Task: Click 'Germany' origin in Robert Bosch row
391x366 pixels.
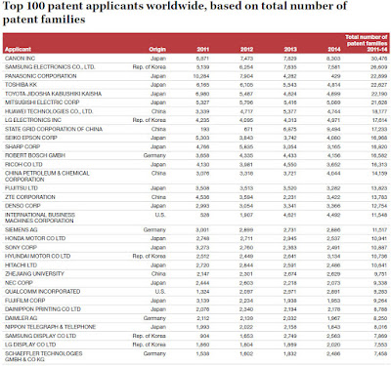Action: pyautogui.click(x=154, y=155)
